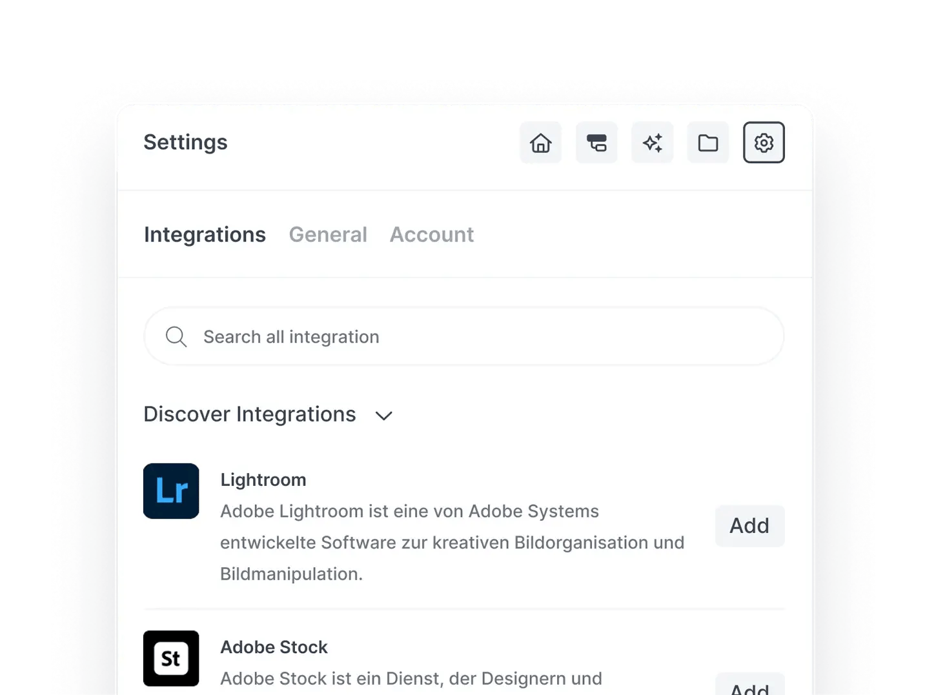Add the Adobe Stock integration
Image resolution: width=925 pixels, height=695 pixels.
[x=749, y=685]
